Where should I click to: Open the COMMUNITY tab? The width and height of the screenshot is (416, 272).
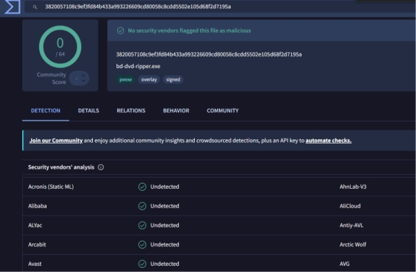pyautogui.click(x=223, y=110)
